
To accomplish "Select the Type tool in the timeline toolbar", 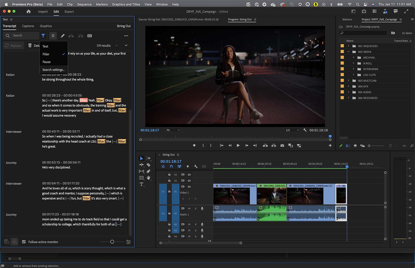I will tap(141, 184).
